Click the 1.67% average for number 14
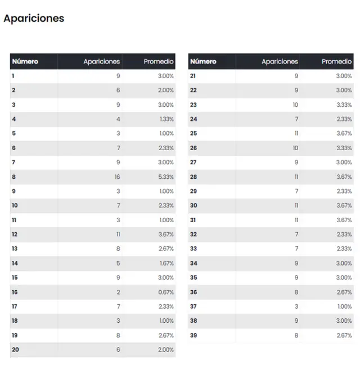Screen dimensions: 360x365 point(165,263)
